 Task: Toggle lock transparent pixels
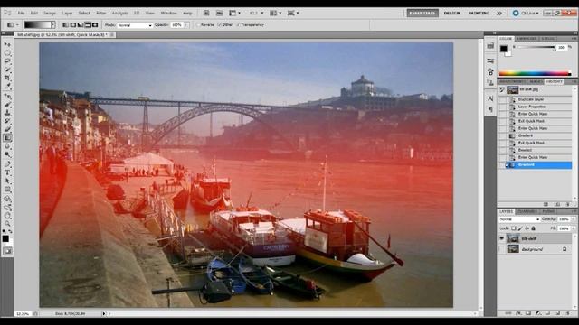coord(514,228)
